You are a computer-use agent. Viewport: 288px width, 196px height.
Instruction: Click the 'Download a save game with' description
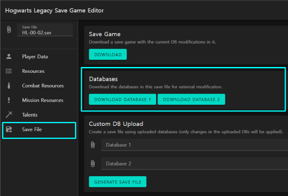pyautogui.click(x=152, y=42)
